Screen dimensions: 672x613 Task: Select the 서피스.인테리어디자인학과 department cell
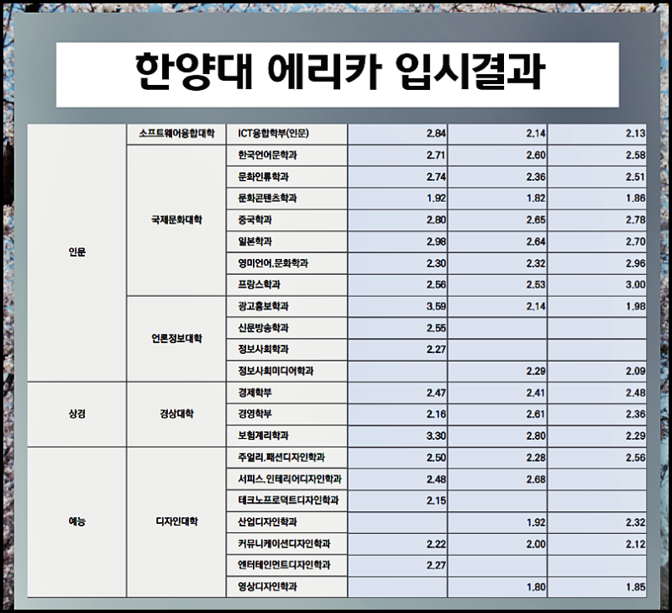coord(286,479)
